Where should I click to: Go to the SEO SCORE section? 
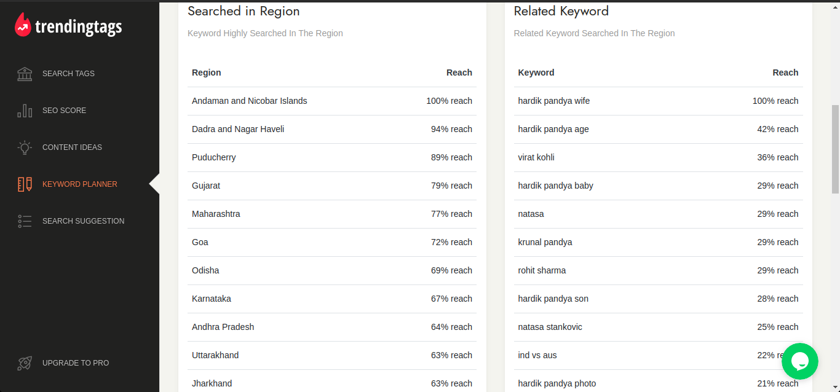coord(64,111)
